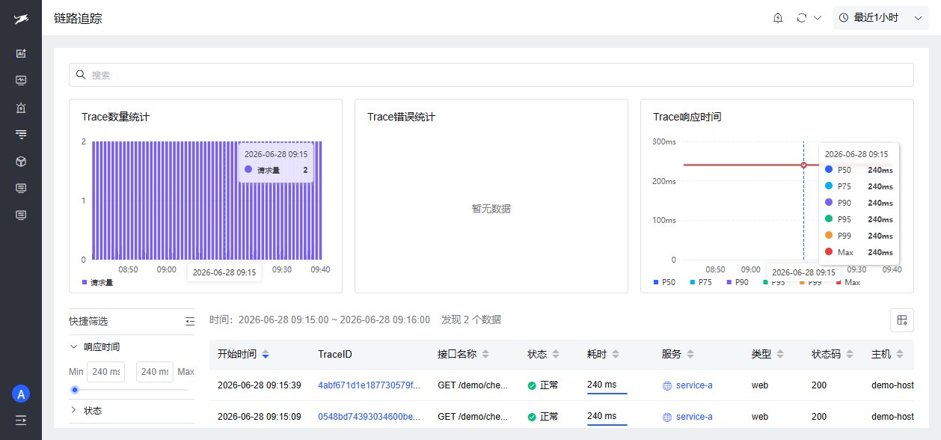Viewport: 941px width, 440px height.
Task: Collapse the 响应时间 filter section
Action: click(x=73, y=346)
